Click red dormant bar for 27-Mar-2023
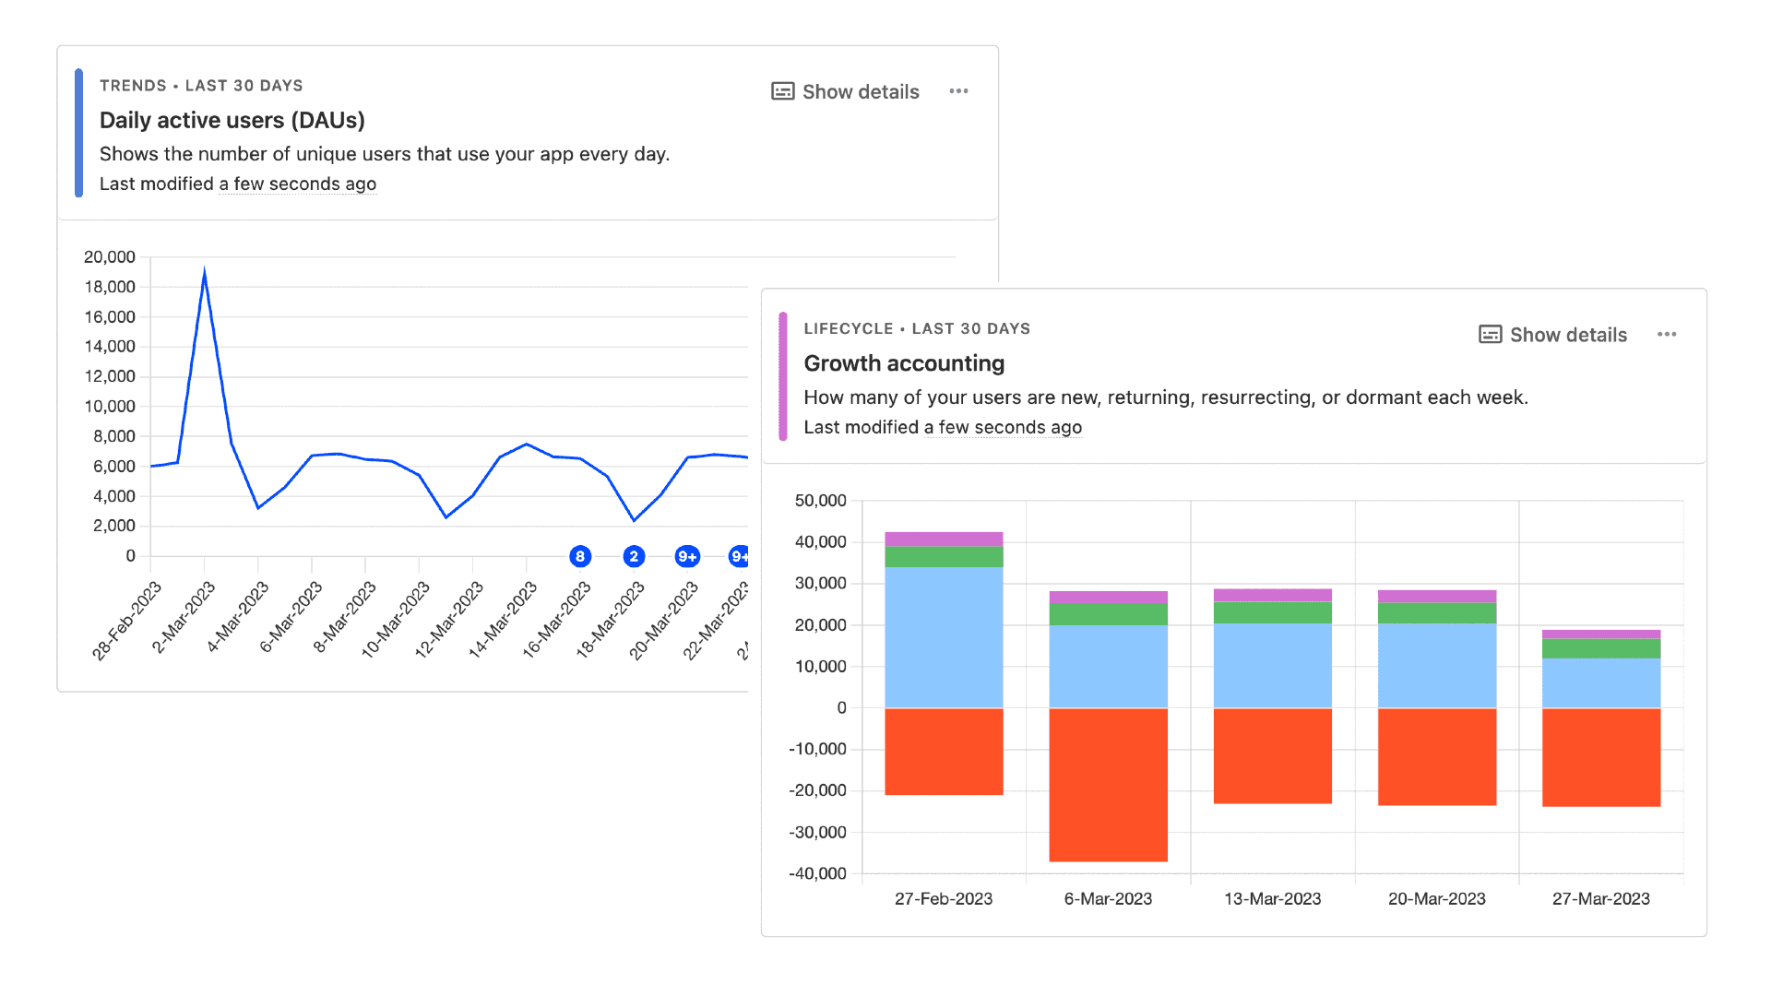1771x996 pixels. tap(1600, 756)
